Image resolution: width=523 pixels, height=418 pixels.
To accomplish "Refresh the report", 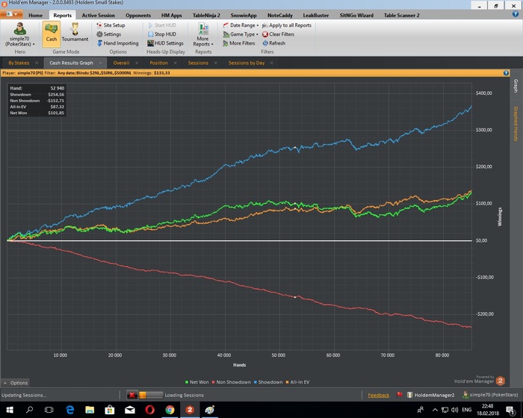I will point(274,43).
